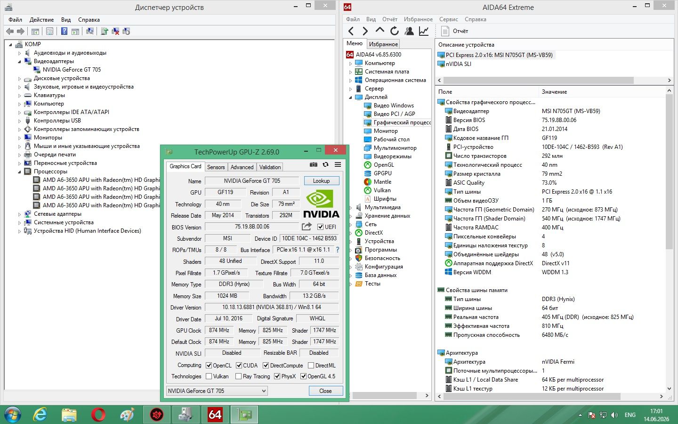Toggle the Vulkan checkbox in GPU-Z
This screenshot has height=424, width=678.
pyautogui.click(x=209, y=376)
